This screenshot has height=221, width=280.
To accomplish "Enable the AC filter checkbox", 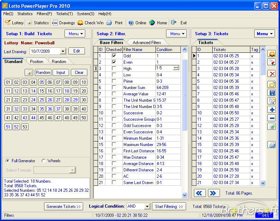I will point(114,176).
